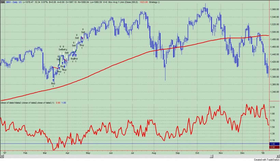Viewport: 280px width, 161px height.
Task: Click the '07 year label on date axis
Action: point(5,153)
